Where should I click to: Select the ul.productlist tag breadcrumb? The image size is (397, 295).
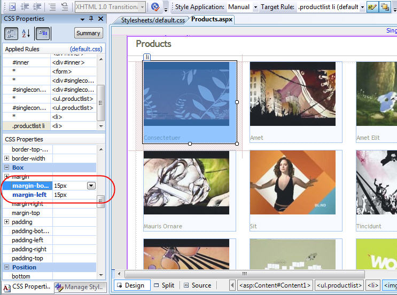(339, 285)
